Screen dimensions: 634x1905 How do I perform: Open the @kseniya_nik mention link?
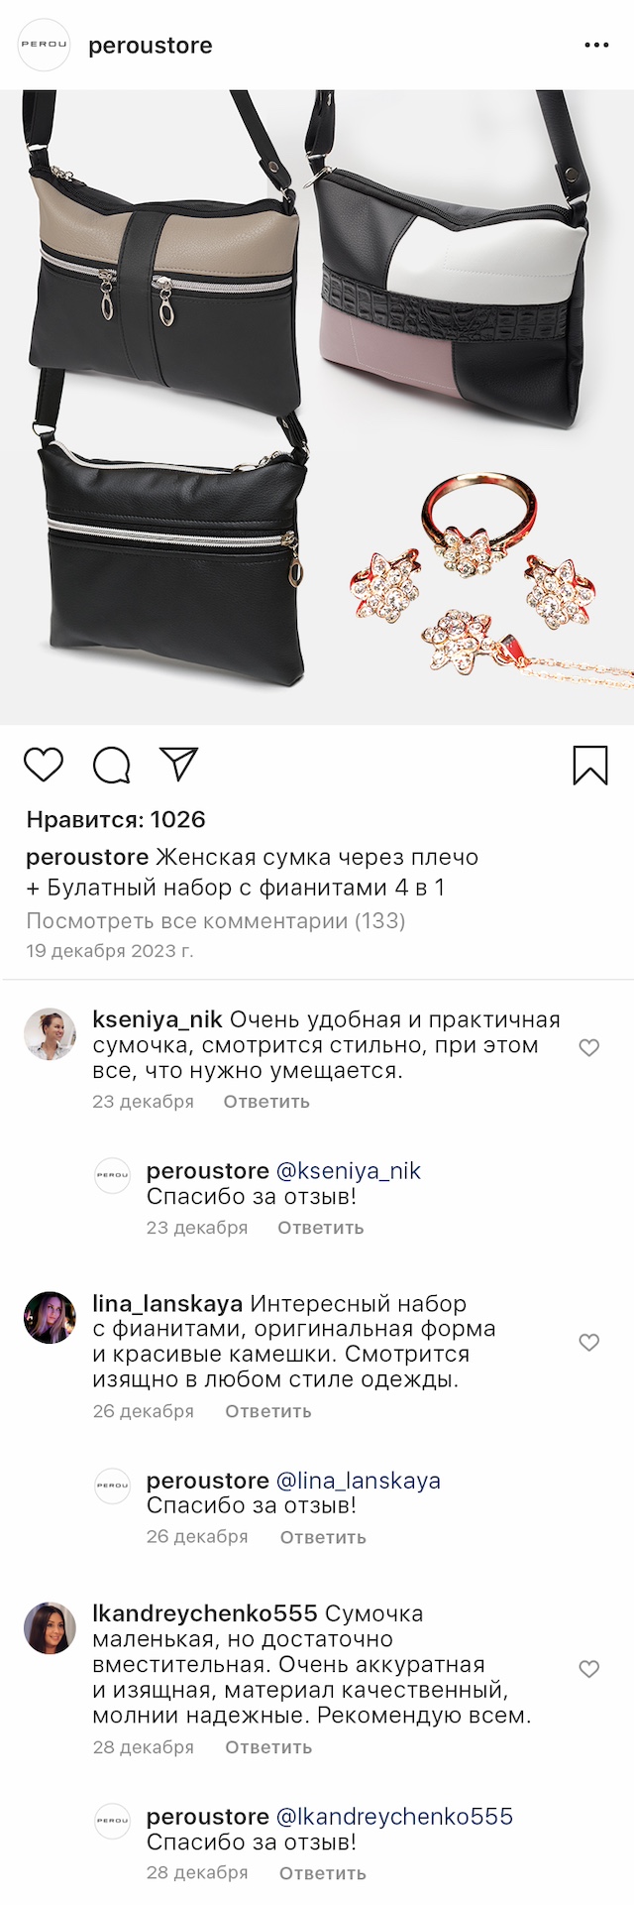[349, 1171]
